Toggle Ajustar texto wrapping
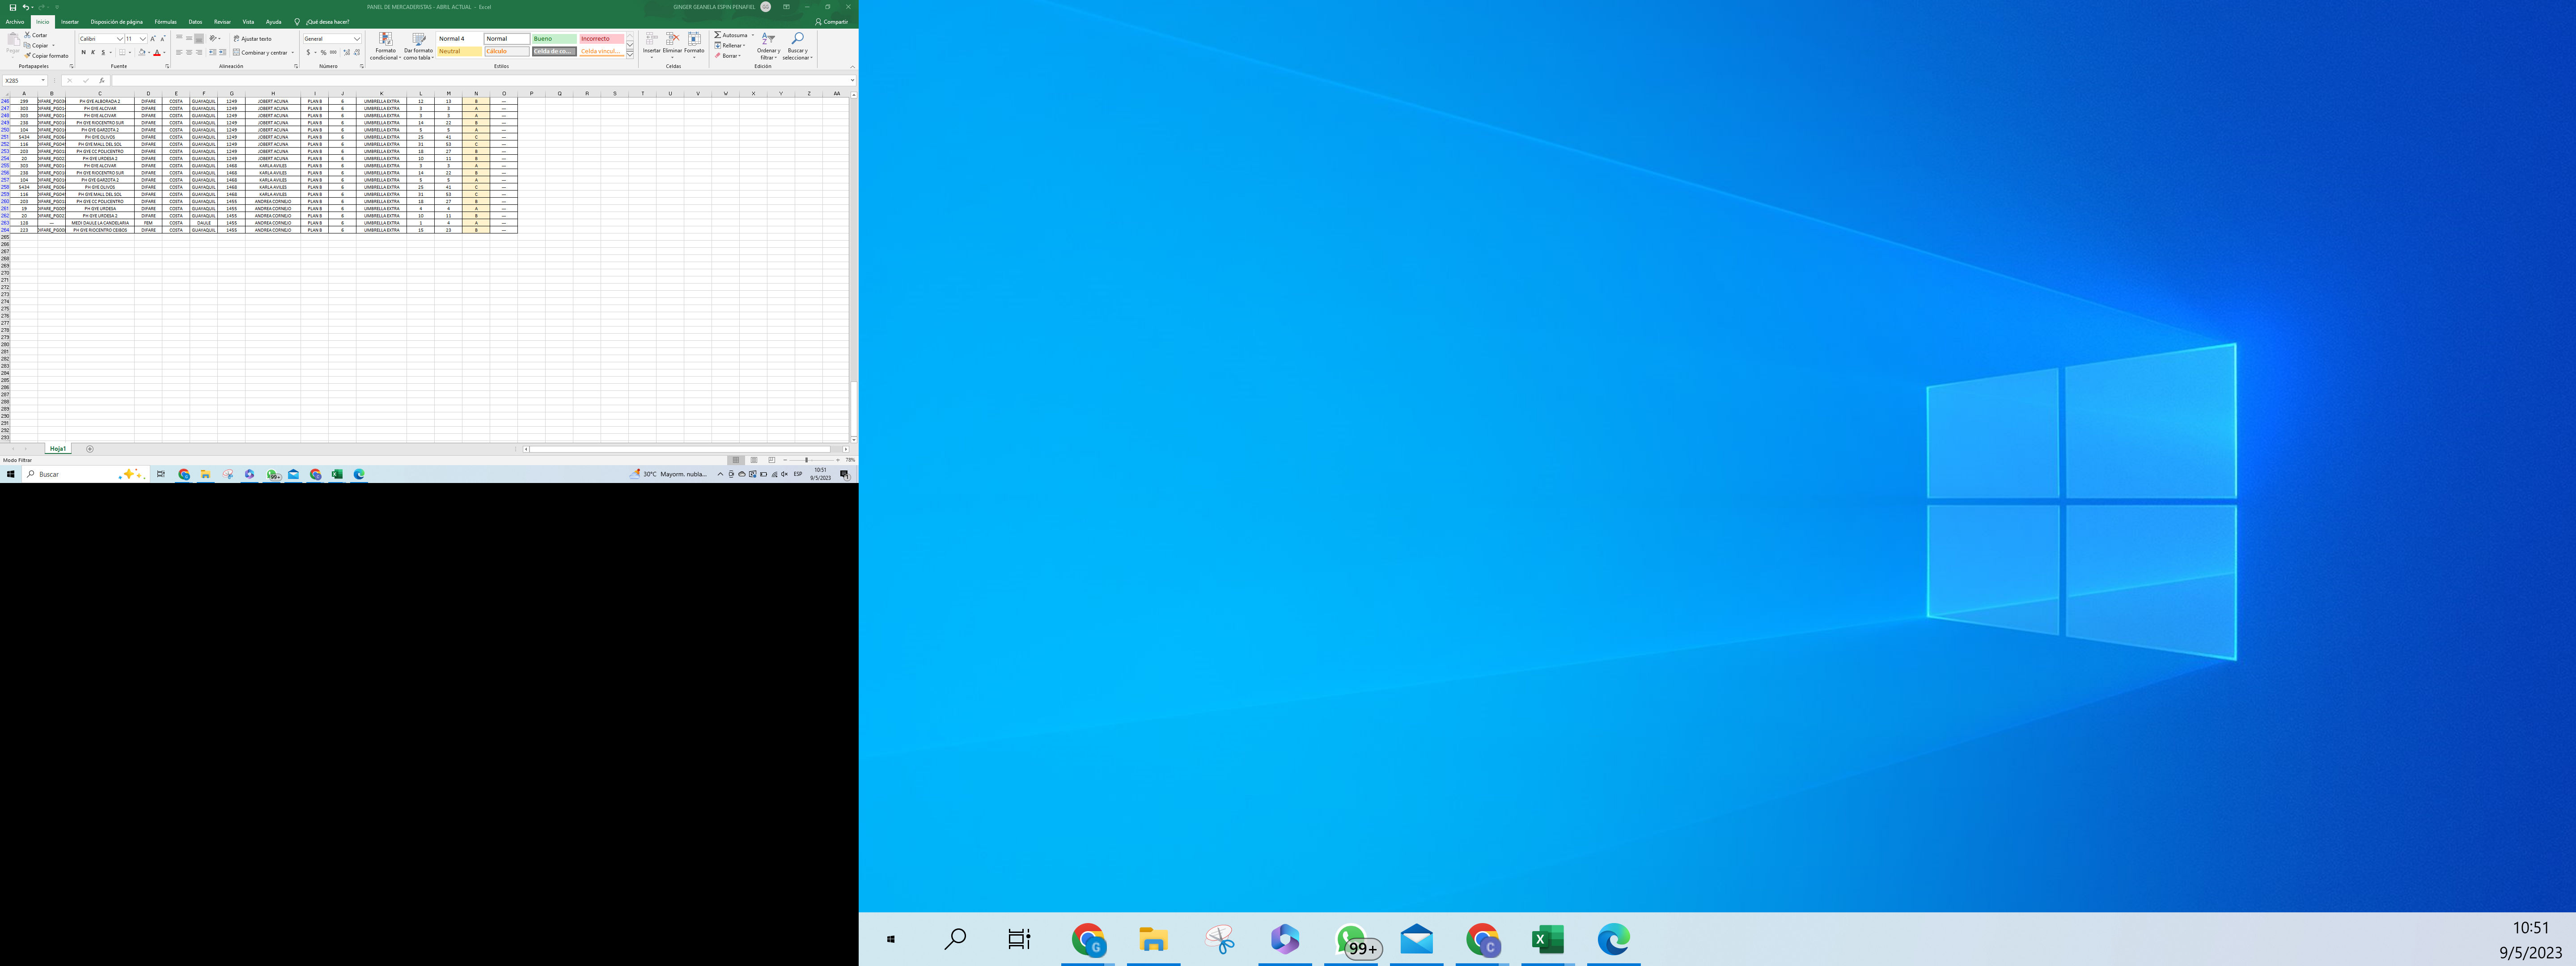 [x=253, y=39]
